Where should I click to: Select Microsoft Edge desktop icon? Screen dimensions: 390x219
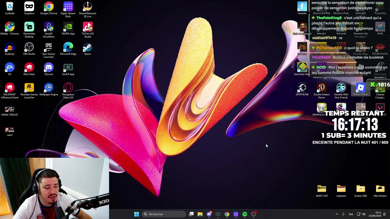click(68, 49)
